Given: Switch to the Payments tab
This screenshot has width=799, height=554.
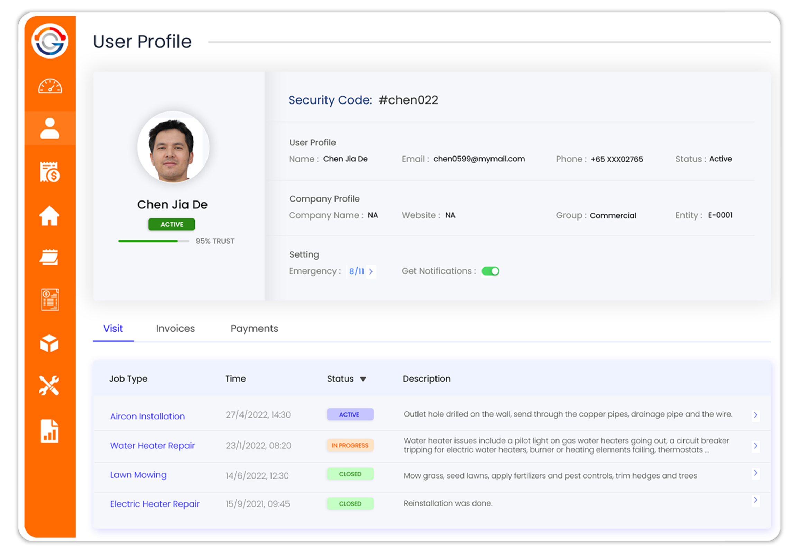Looking at the screenshot, I should [254, 328].
